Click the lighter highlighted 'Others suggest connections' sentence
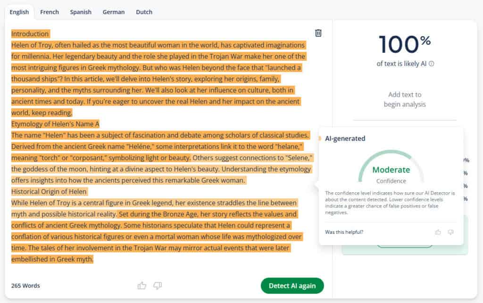 (x=252, y=158)
